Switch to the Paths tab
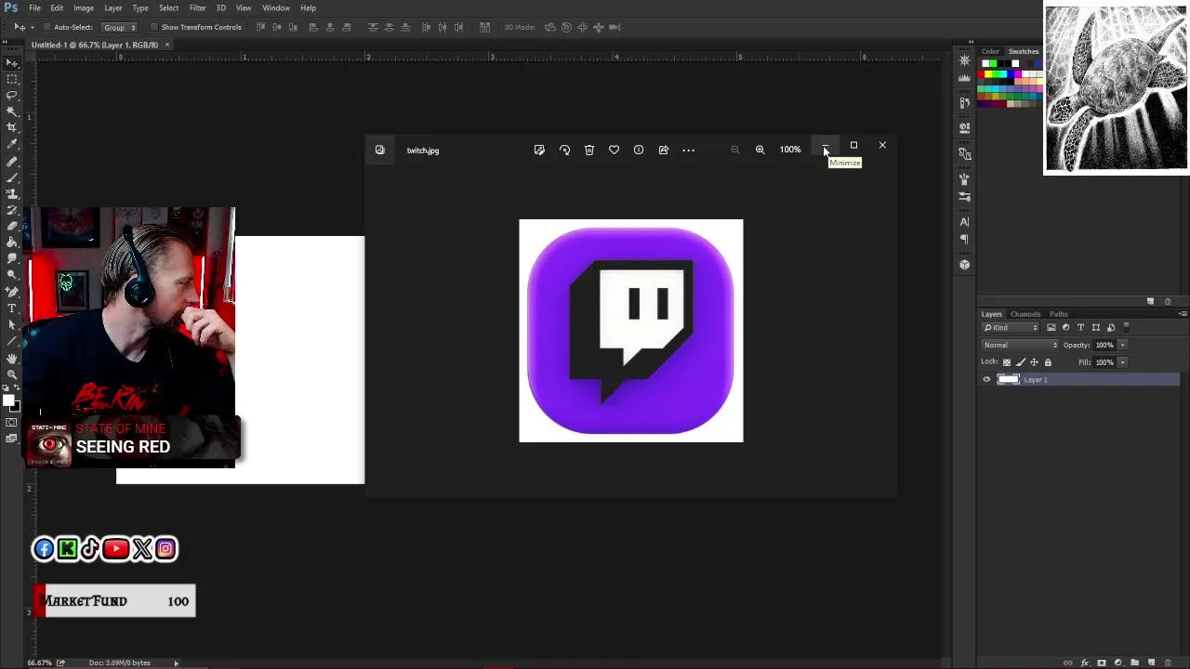Image resolution: width=1190 pixels, height=669 pixels. point(1059,314)
